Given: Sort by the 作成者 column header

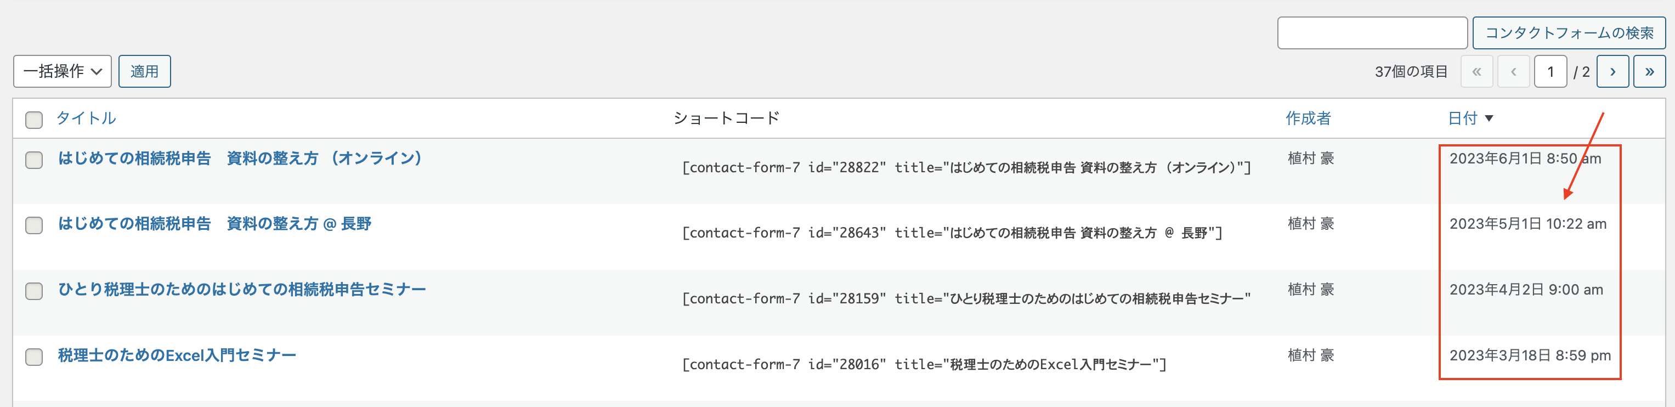Looking at the screenshot, I should (1308, 118).
